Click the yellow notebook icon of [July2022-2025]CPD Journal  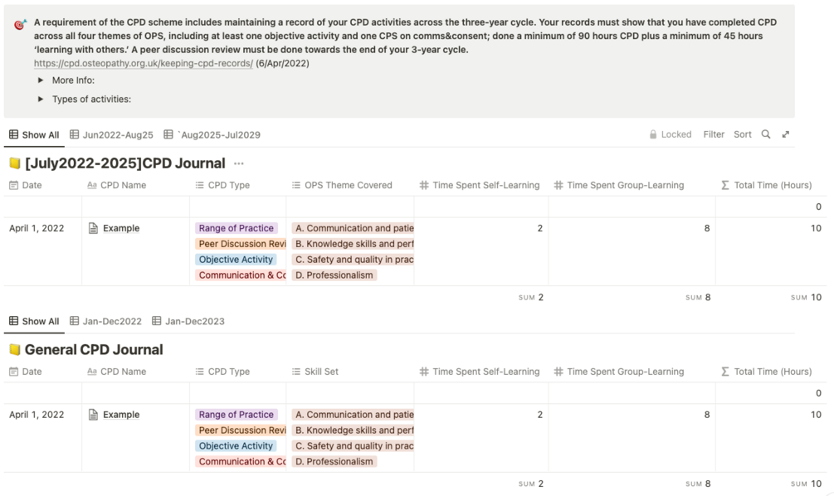(14, 163)
